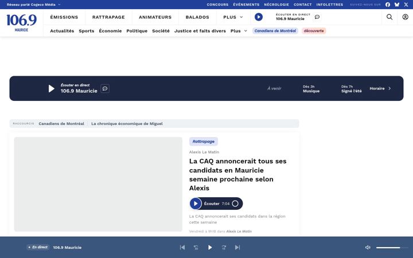Open the Bluesky butterfly icon

tap(397, 5)
